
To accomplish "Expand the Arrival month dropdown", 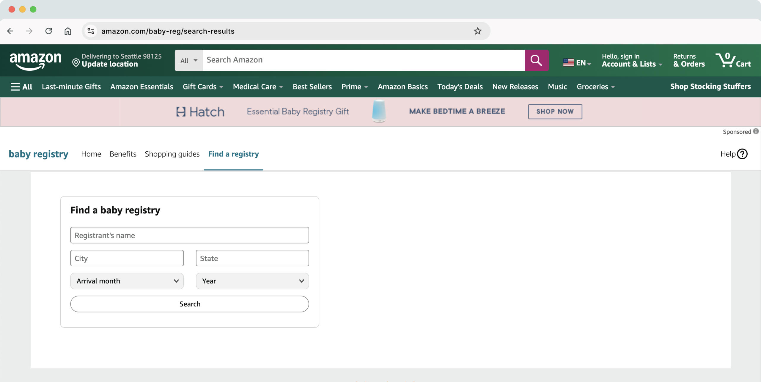I will tap(127, 281).
